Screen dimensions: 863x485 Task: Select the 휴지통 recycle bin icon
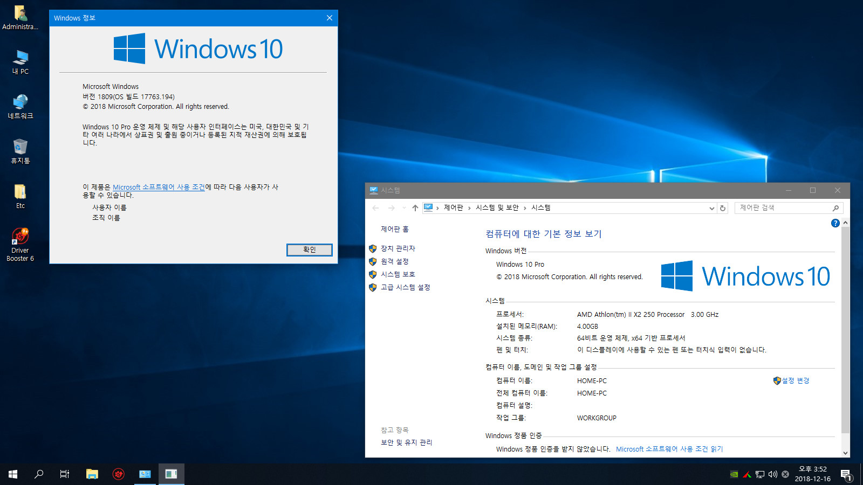click(20, 151)
